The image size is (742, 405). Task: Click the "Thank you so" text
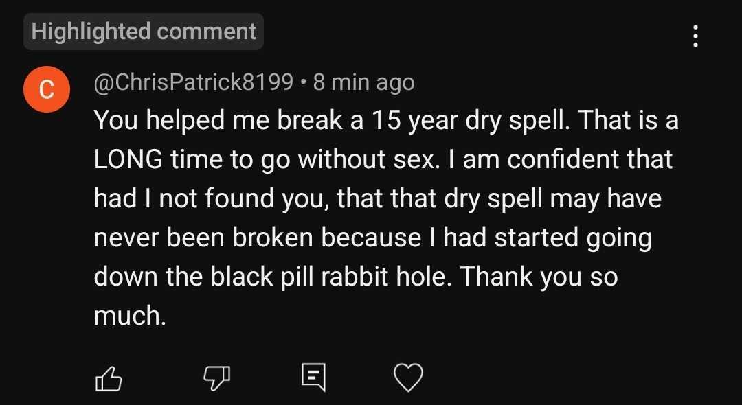tap(539, 277)
